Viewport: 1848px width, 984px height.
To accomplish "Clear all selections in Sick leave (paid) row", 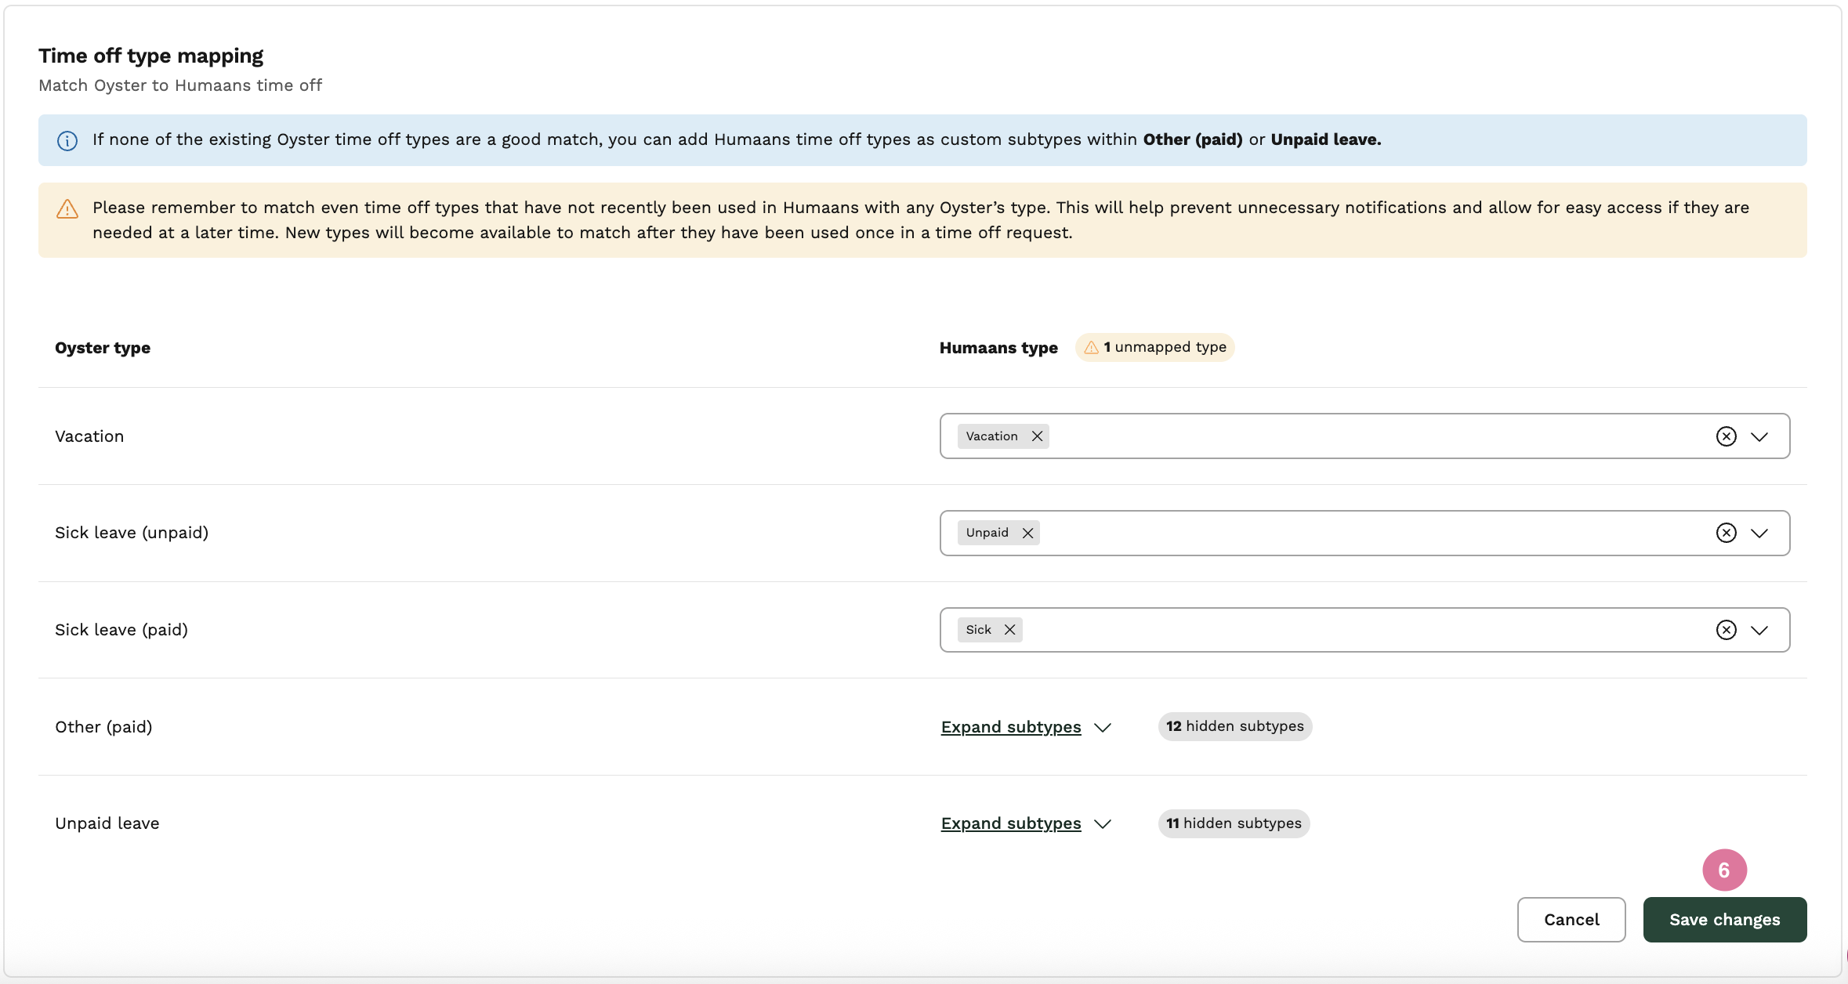I will (x=1727, y=630).
